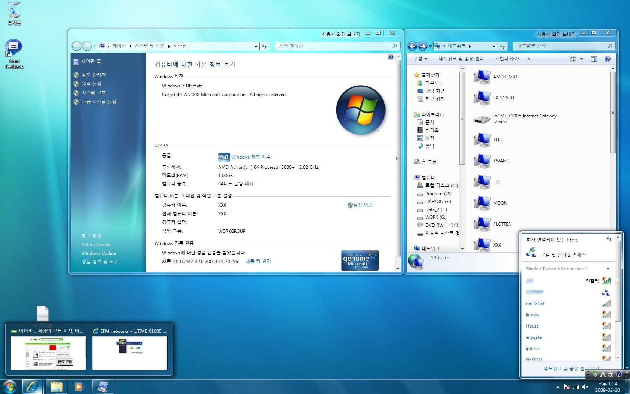The image size is (630, 394).
Task: Go back in the Network window
Action: (x=412, y=46)
